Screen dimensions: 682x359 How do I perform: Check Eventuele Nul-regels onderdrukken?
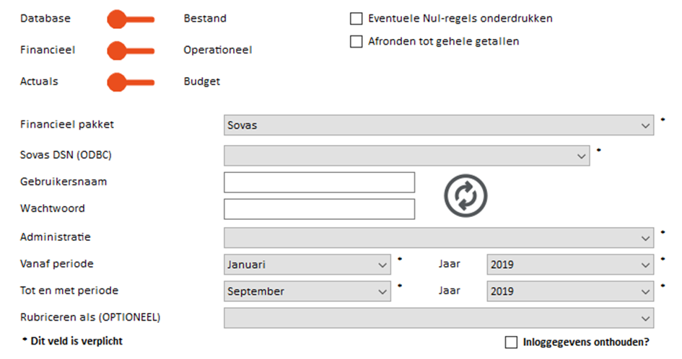[x=357, y=19]
